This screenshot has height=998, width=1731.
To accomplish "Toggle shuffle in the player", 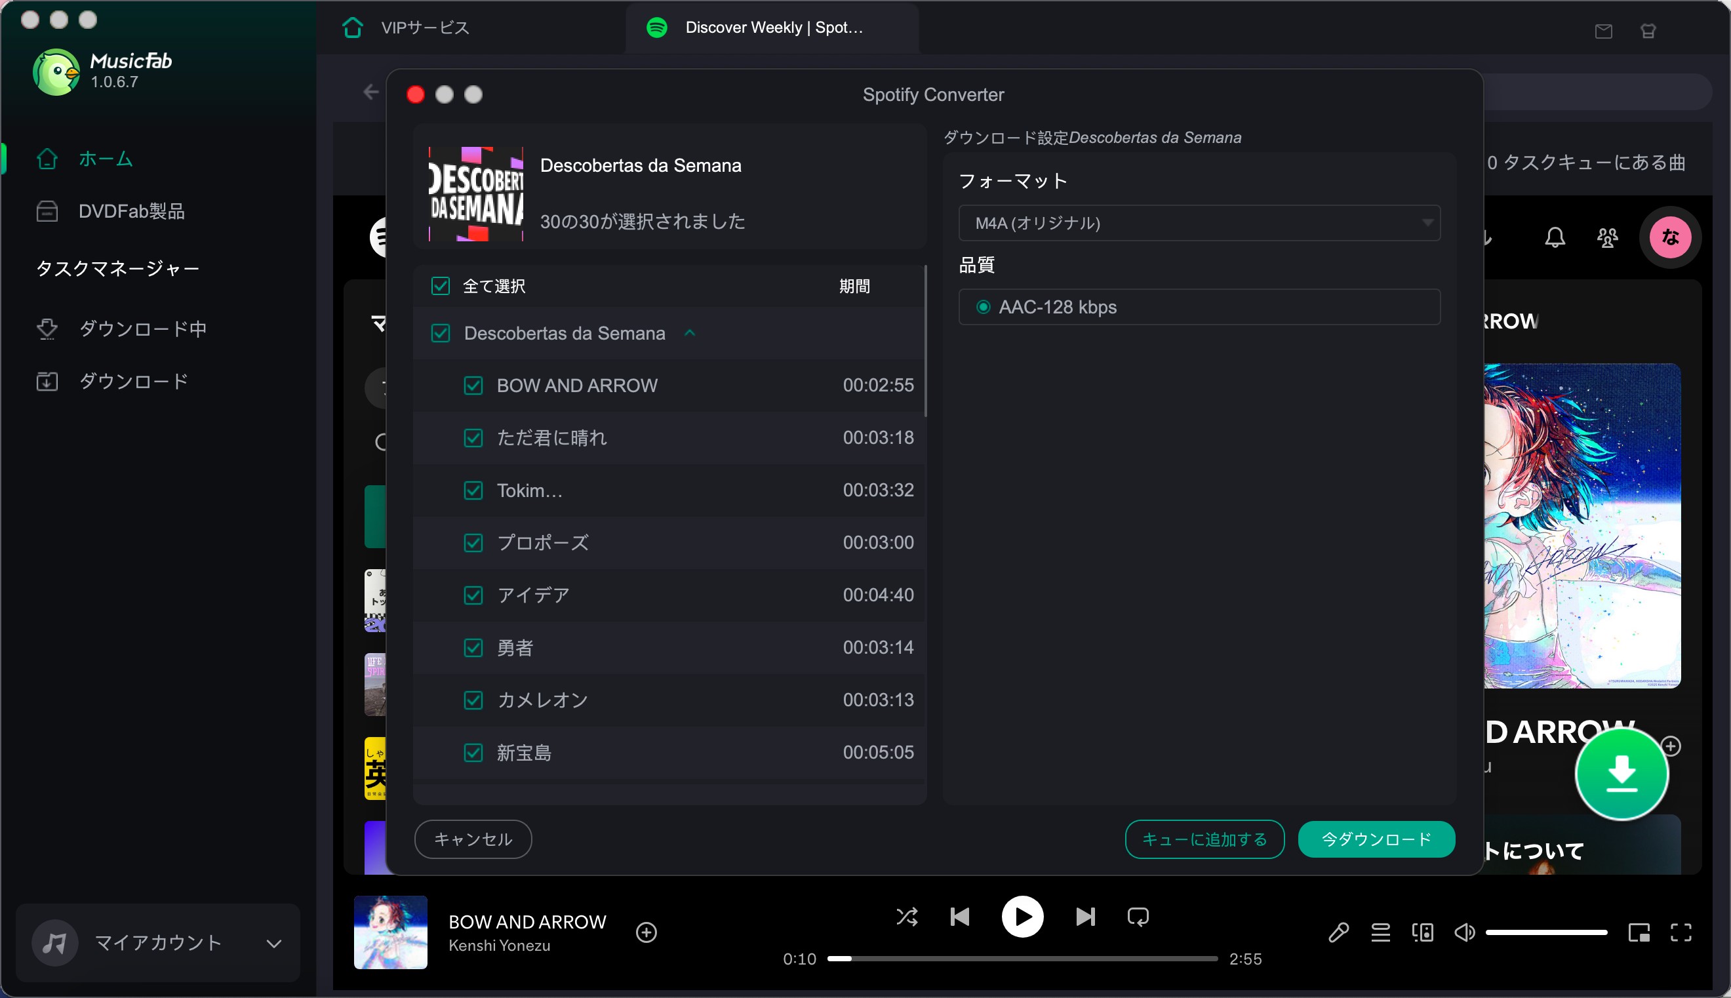I will [907, 917].
